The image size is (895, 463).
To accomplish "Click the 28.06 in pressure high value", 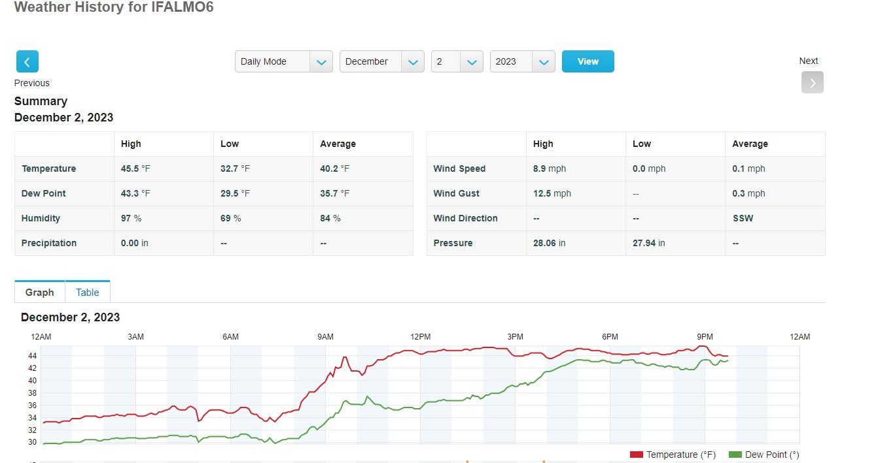I will (550, 243).
